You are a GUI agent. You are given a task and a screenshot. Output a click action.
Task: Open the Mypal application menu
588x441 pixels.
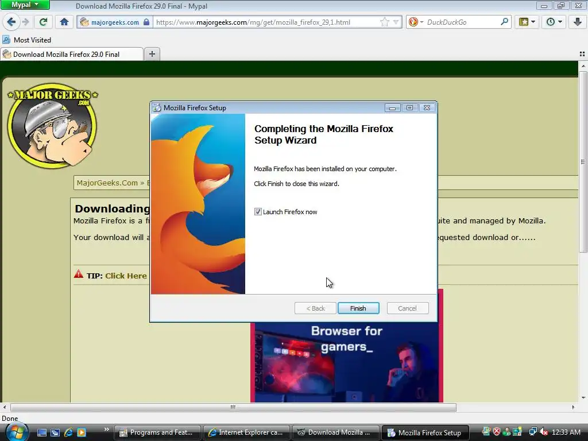[25, 5]
